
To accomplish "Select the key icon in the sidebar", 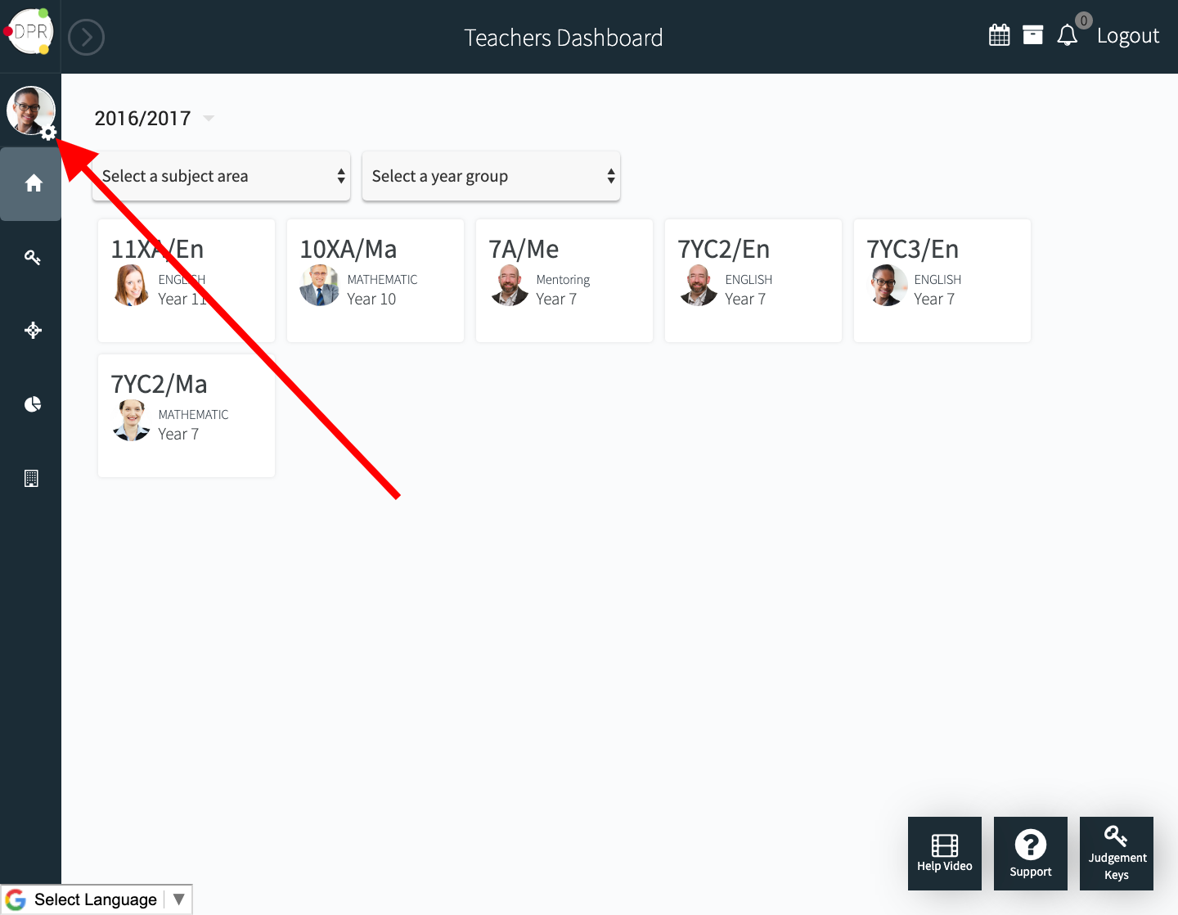I will [31, 257].
